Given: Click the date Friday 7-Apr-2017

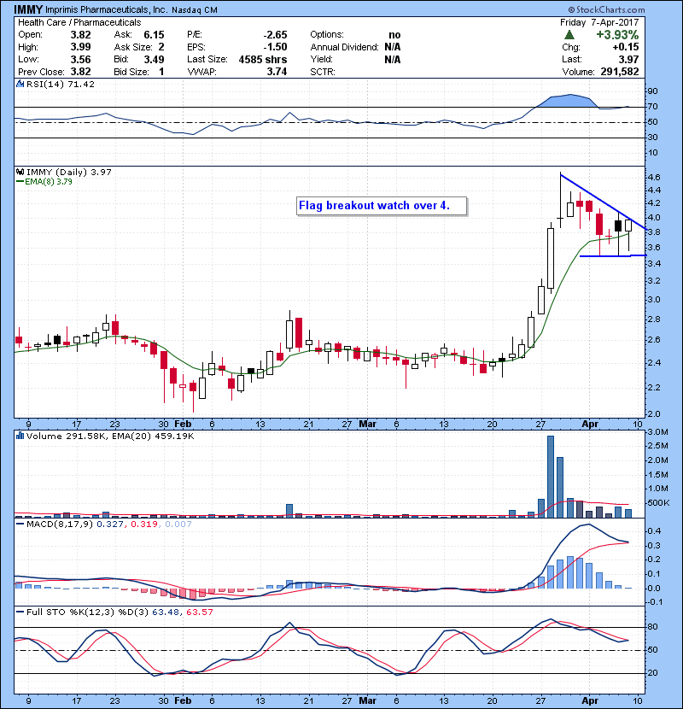Looking at the screenshot, I should 599,22.
